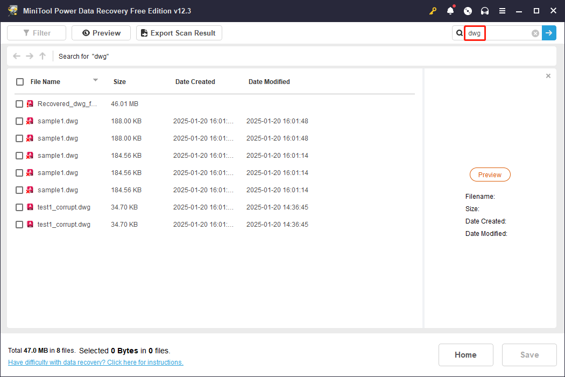Viewport: 565px width, 377px height.
Task: Open the Filter options
Action: point(36,33)
